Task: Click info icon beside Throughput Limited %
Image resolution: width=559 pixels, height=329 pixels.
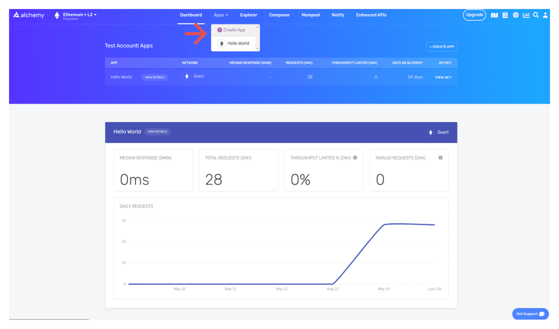Action: (355, 158)
